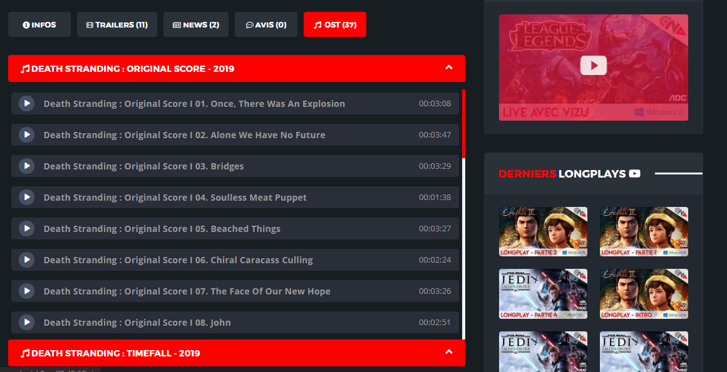
Task: Play track 01. Once, There Was An Explosion
Action: click(x=26, y=103)
